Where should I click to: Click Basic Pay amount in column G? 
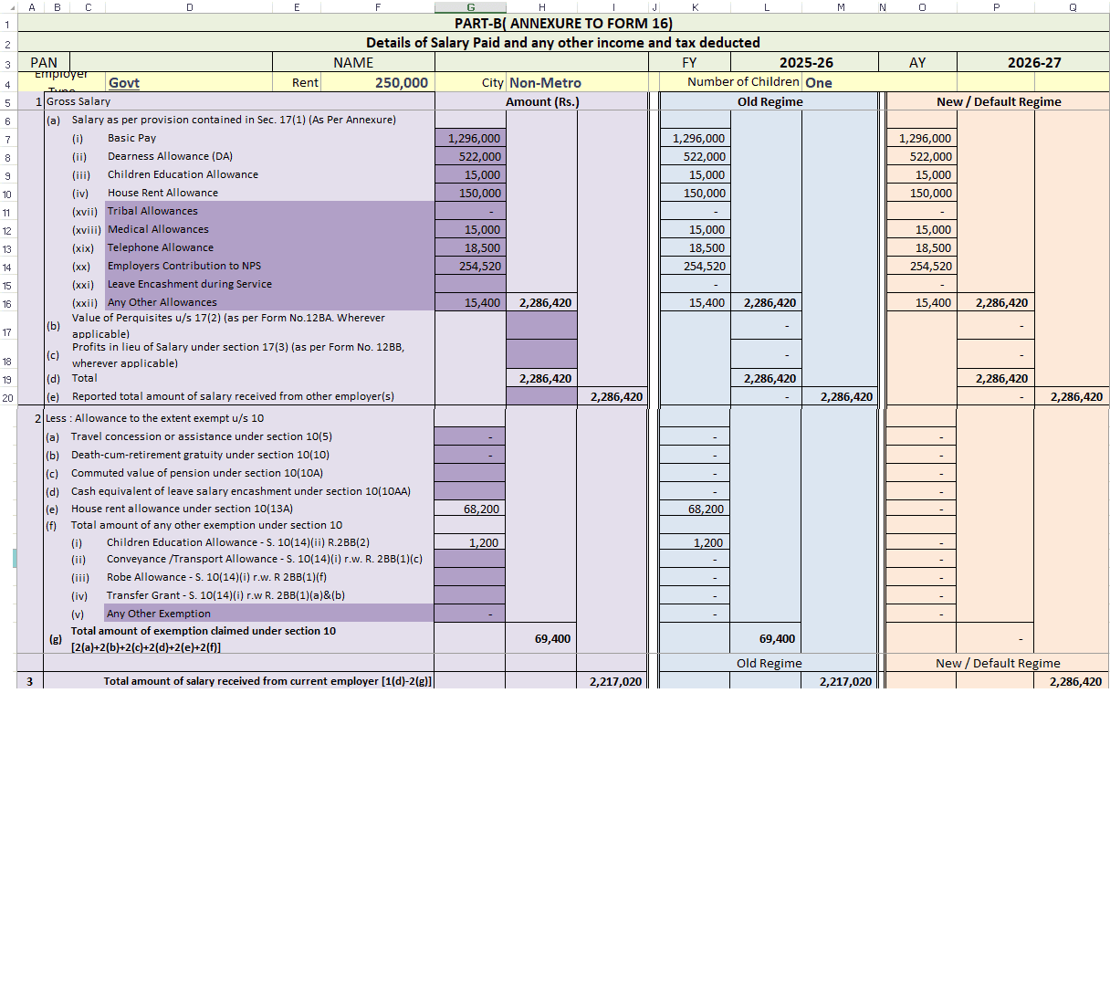(x=470, y=139)
